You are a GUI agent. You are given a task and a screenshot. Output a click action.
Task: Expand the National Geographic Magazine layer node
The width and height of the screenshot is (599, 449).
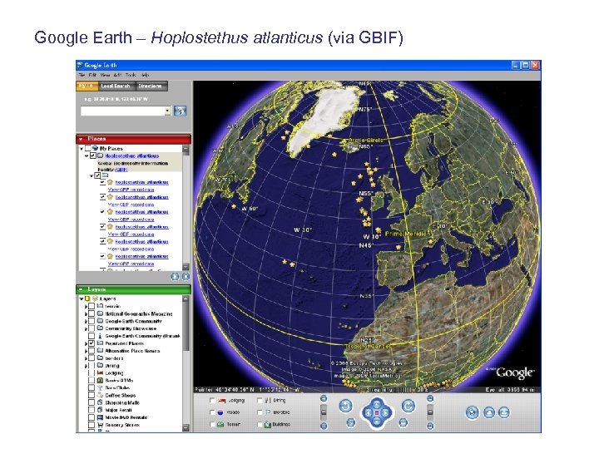point(86,313)
